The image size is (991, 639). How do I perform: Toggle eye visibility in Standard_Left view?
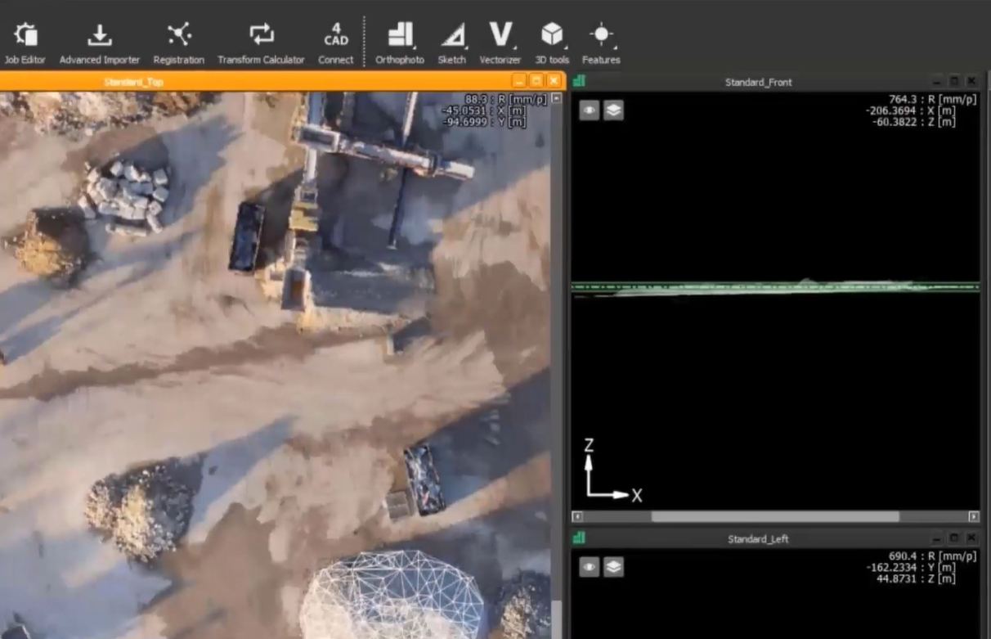click(x=589, y=567)
